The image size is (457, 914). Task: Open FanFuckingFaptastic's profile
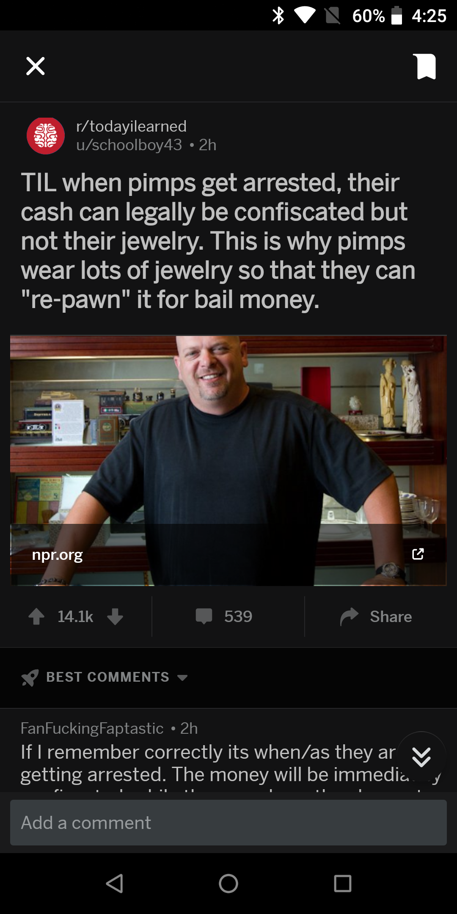click(92, 728)
